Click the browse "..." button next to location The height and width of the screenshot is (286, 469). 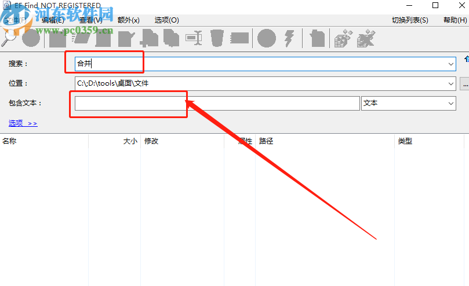tap(465, 84)
